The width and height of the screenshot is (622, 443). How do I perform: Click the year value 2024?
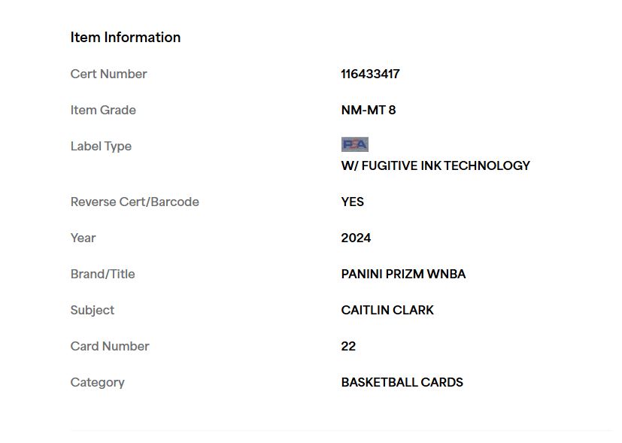pyautogui.click(x=356, y=238)
